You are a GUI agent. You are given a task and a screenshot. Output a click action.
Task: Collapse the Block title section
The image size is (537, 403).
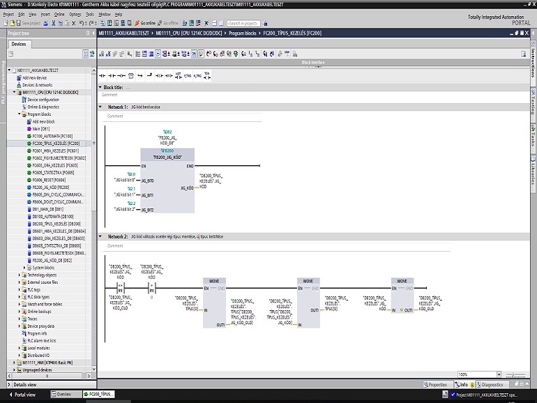(x=100, y=87)
